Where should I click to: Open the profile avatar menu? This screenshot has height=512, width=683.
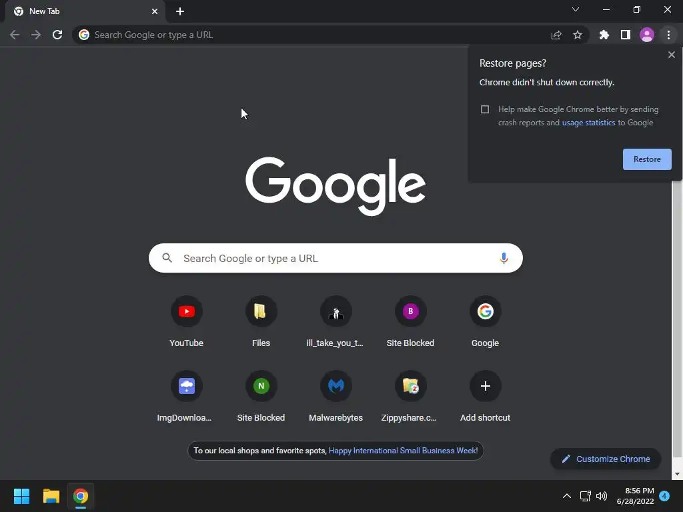point(647,35)
